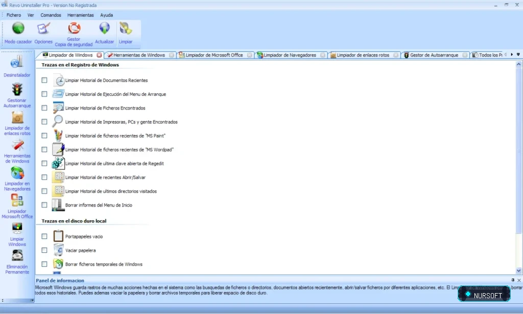Switch to Limpiador de Microsoft Office tab
Screen dimensions: 523x314
(214, 55)
